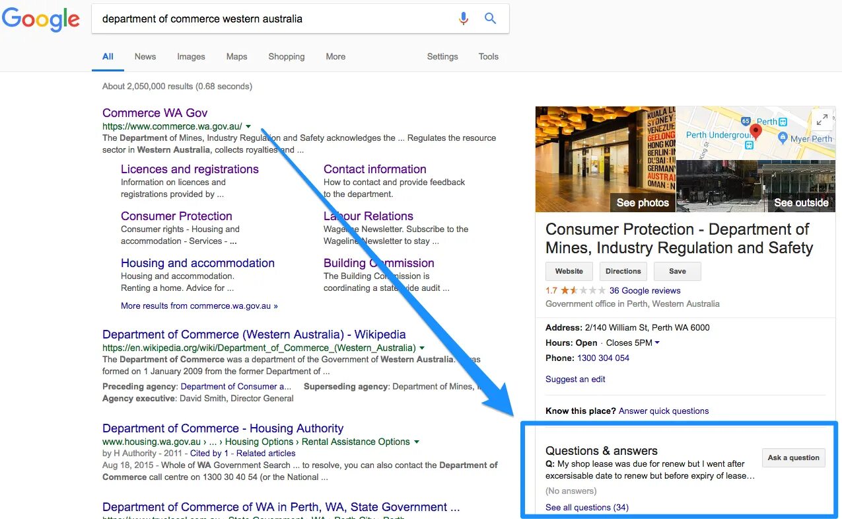This screenshot has height=519, width=842.
Task: Click the Google logo
Action: [41, 20]
